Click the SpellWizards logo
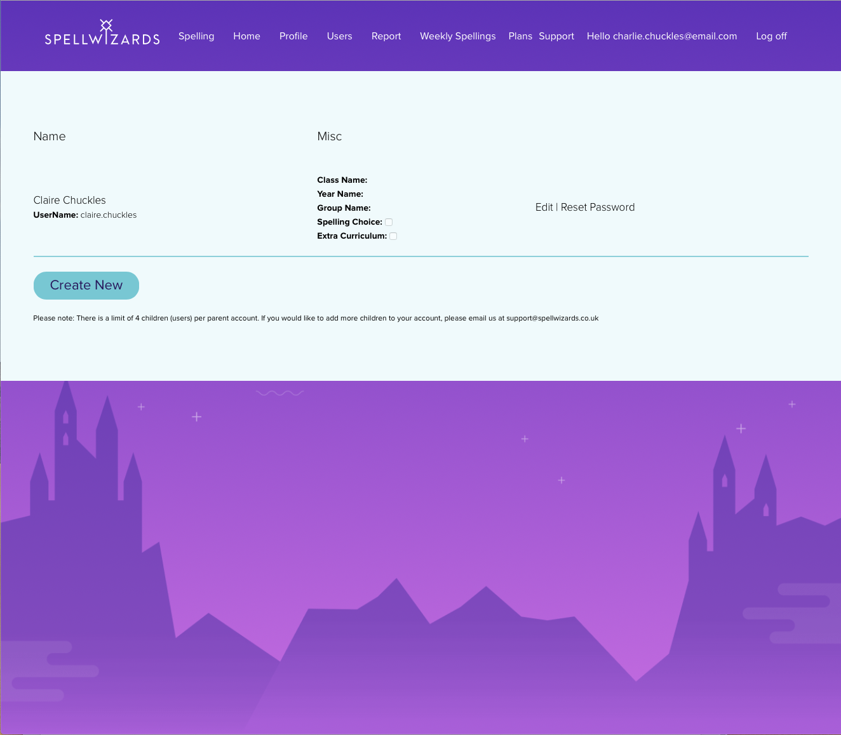This screenshot has height=735, width=841. pos(102,34)
